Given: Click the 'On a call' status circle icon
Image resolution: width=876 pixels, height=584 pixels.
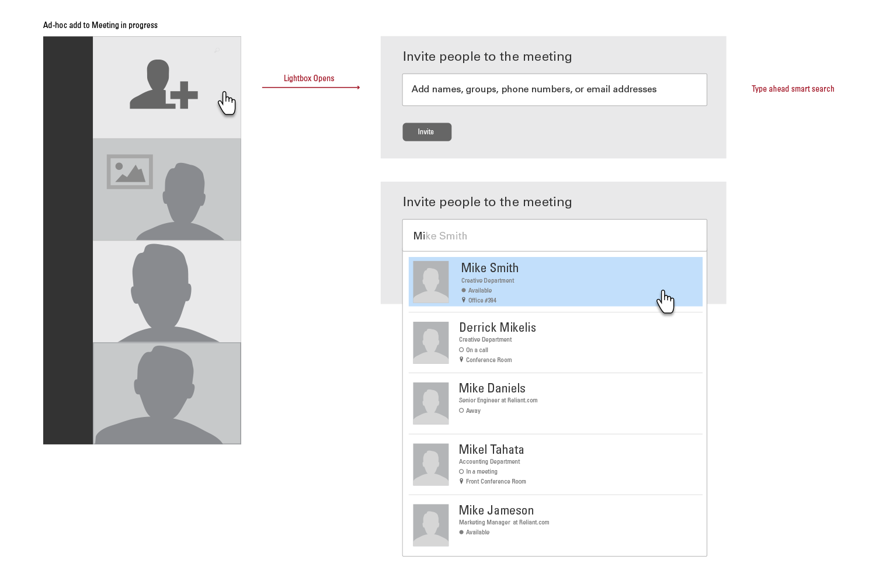Looking at the screenshot, I should 461,350.
